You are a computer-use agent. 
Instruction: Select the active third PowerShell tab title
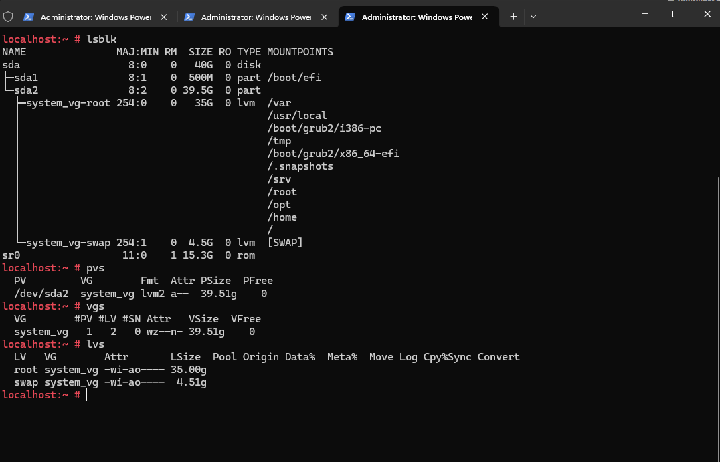pyautogui.click(x=417, y=17)
